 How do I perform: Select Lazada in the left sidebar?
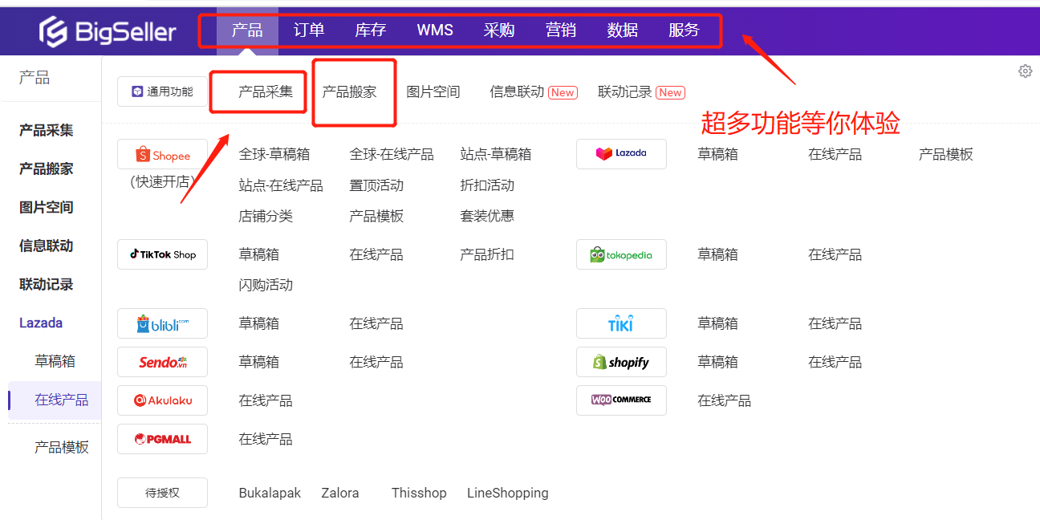(41, 323)
